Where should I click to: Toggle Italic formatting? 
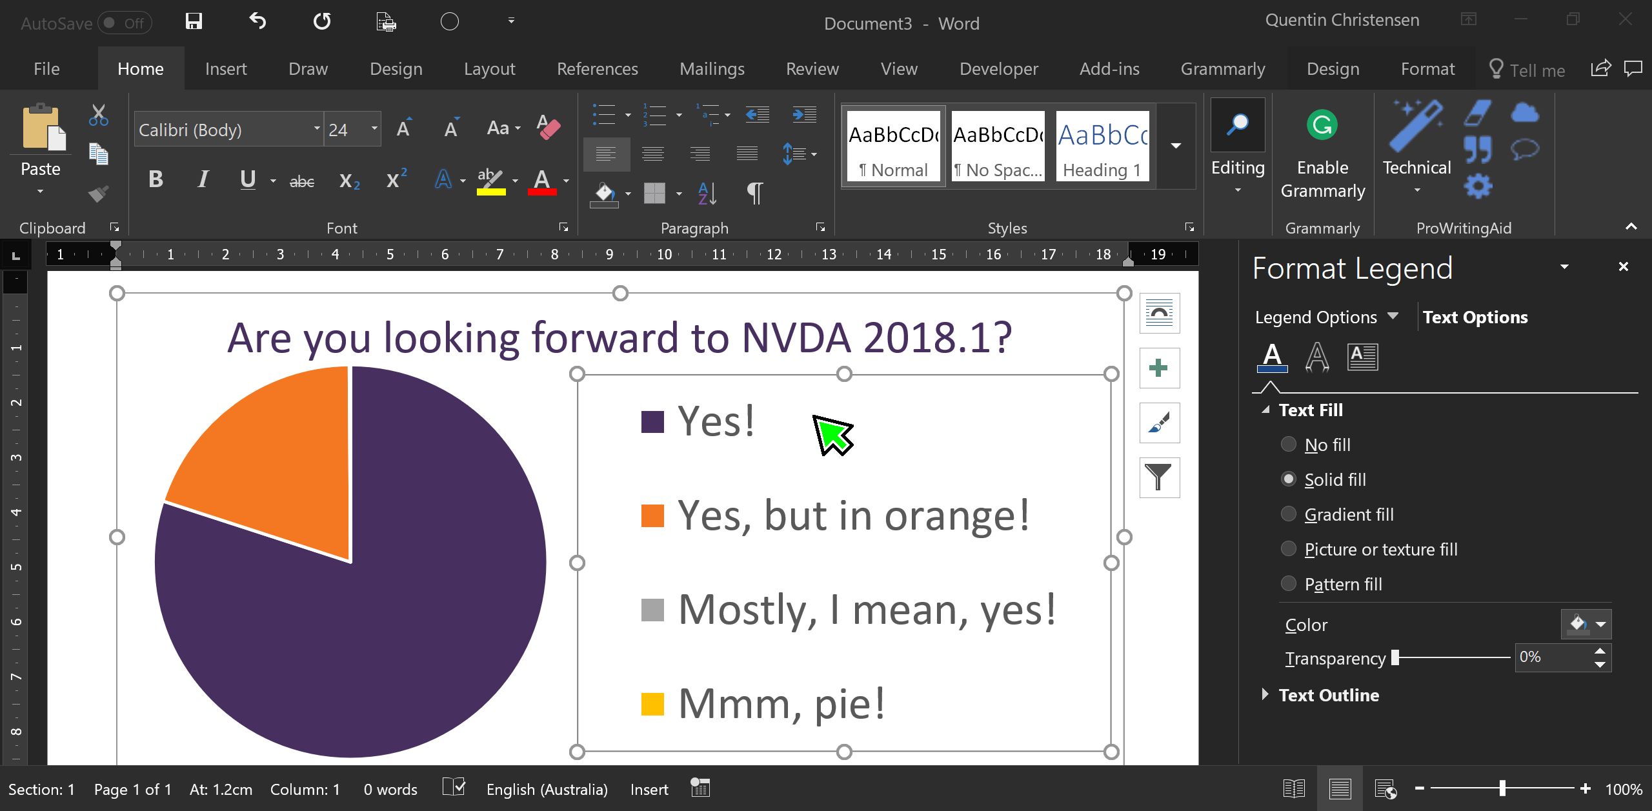click(203, 179)
